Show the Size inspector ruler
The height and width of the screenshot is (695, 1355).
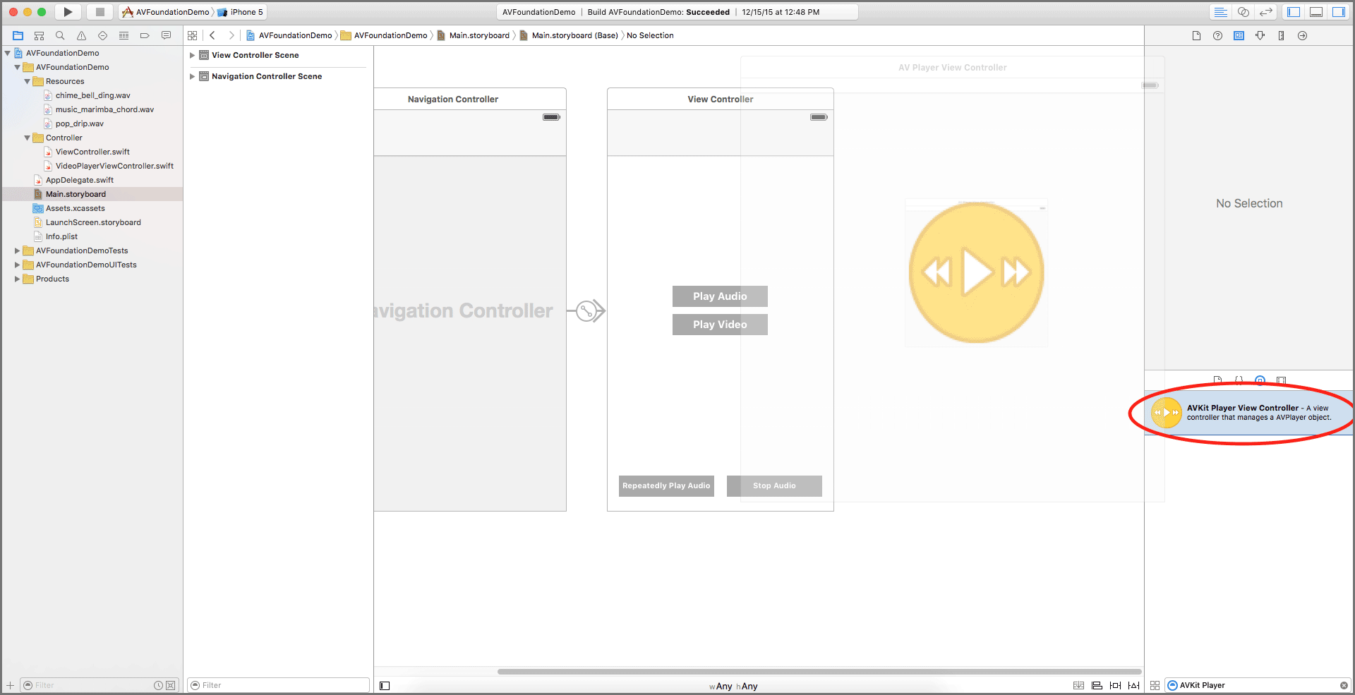(1281, 35)
